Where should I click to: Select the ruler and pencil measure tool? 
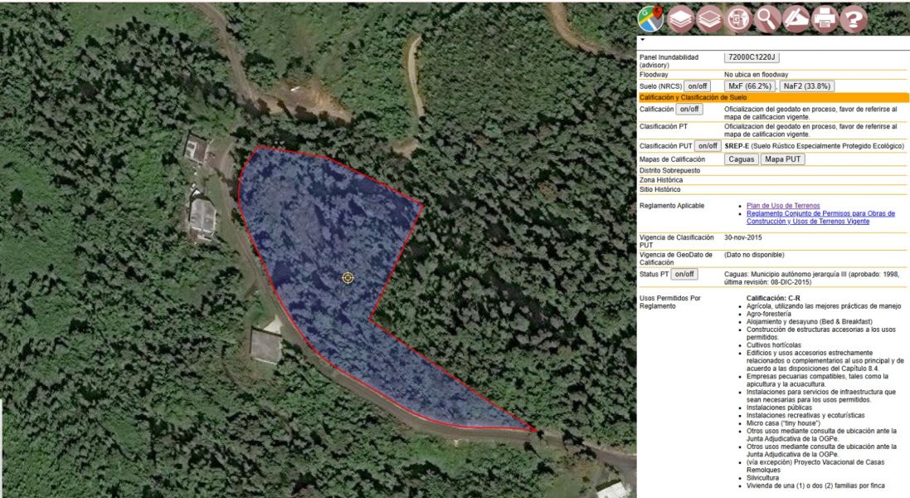tap(796, 19)
